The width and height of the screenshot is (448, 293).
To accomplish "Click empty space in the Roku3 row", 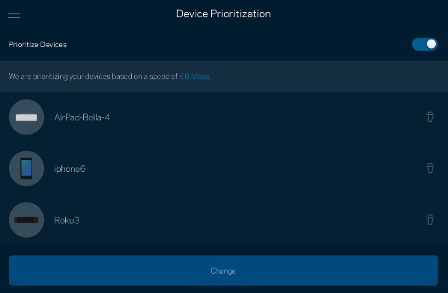I will (x=257, y=220).
